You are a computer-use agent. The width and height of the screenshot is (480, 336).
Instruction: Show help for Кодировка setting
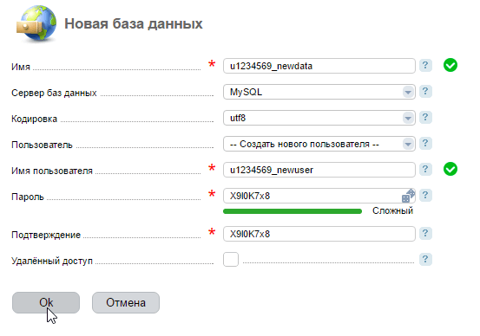click(425, 117)
